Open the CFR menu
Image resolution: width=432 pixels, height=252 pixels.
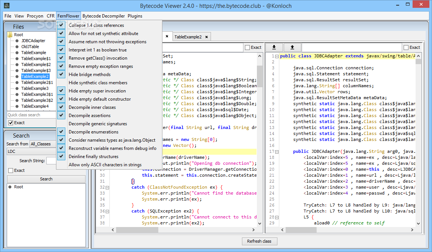(x=51, y=16)
